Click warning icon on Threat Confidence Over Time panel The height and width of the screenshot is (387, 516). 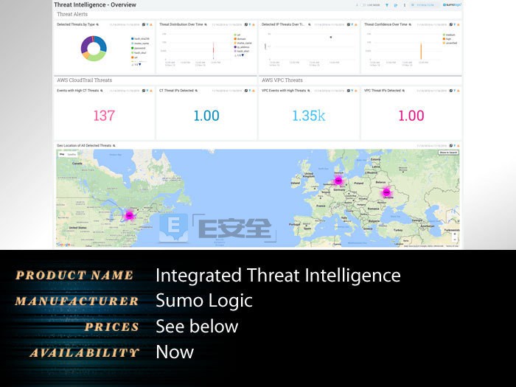click(x=459, y=24)
